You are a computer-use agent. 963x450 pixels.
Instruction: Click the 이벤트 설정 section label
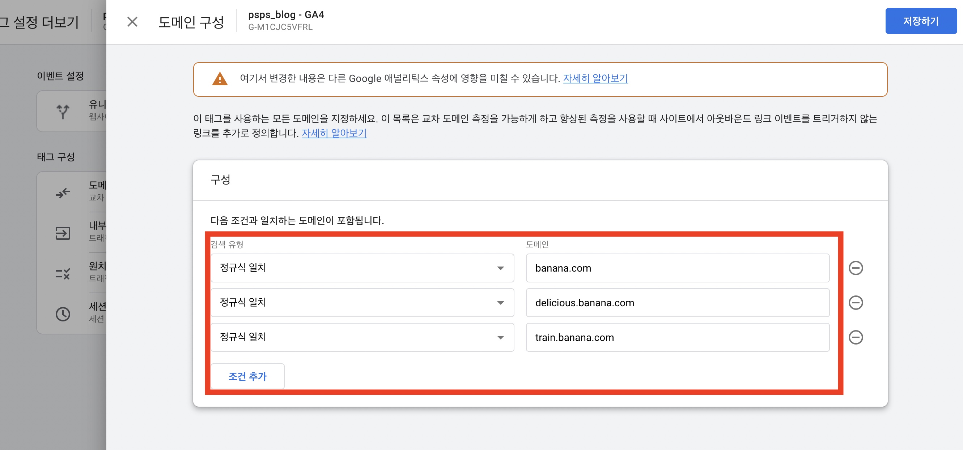[x=60, y=76]
